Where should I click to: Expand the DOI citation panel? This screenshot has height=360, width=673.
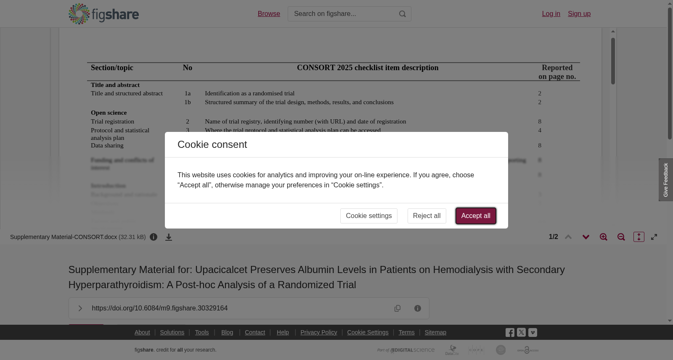(x=80, y=308)
